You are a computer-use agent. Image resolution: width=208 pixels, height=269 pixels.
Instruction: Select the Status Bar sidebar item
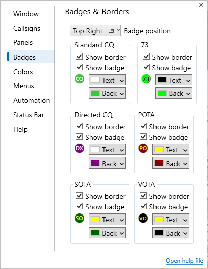[x=29, y=115]
